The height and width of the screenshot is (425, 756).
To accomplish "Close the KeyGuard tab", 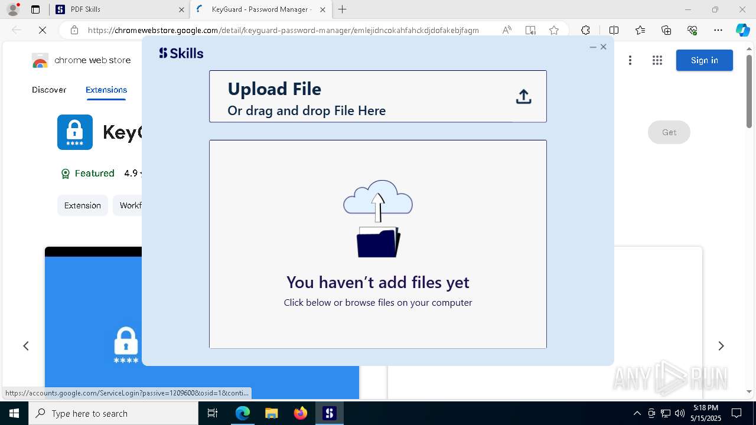I will click(x=322, y=9).
